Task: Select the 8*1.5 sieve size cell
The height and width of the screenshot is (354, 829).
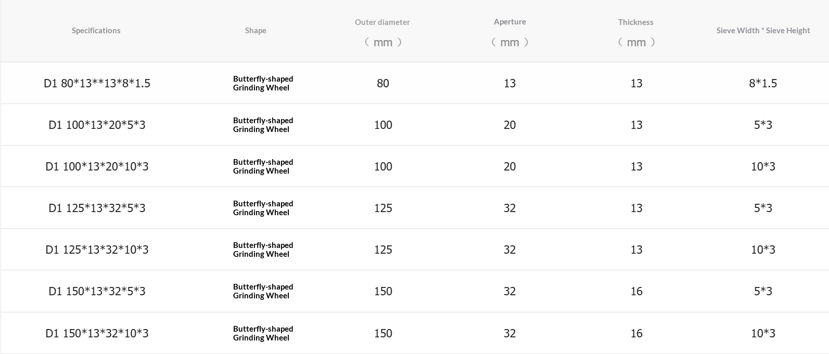Action: (763, 83)
